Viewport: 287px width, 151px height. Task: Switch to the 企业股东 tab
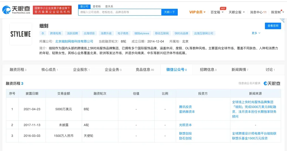(x=81, y=70)
